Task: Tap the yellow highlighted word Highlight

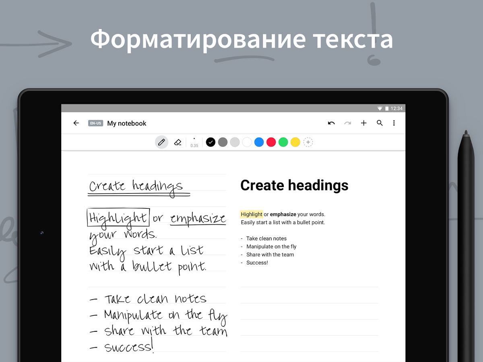Action: 252,214
